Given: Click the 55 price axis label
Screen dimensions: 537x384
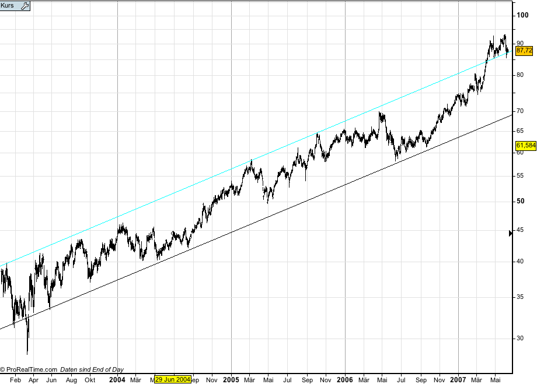Looking at the screenshot, I should 520,176.
